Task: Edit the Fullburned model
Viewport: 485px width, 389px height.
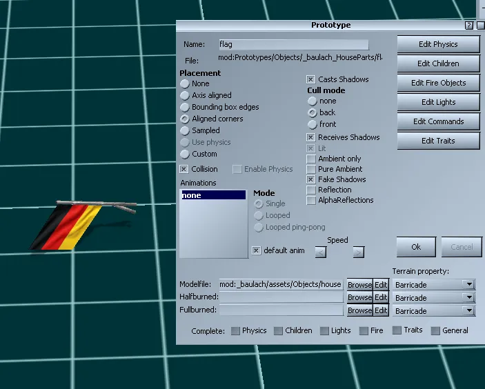Action: coord(381,310)
